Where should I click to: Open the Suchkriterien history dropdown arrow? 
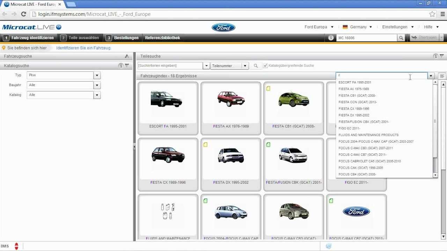[206, 66]
